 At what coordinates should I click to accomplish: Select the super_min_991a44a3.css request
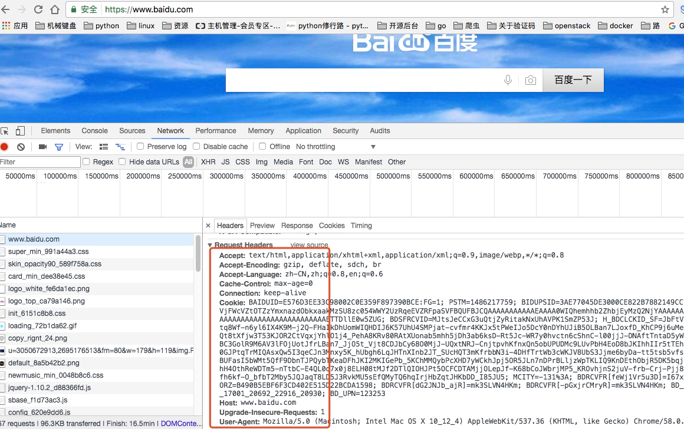[x=97, y=252]
